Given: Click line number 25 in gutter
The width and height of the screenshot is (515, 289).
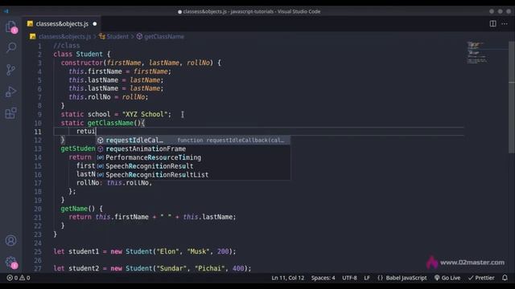Looking at the screenshot, I should pos(38,251).
